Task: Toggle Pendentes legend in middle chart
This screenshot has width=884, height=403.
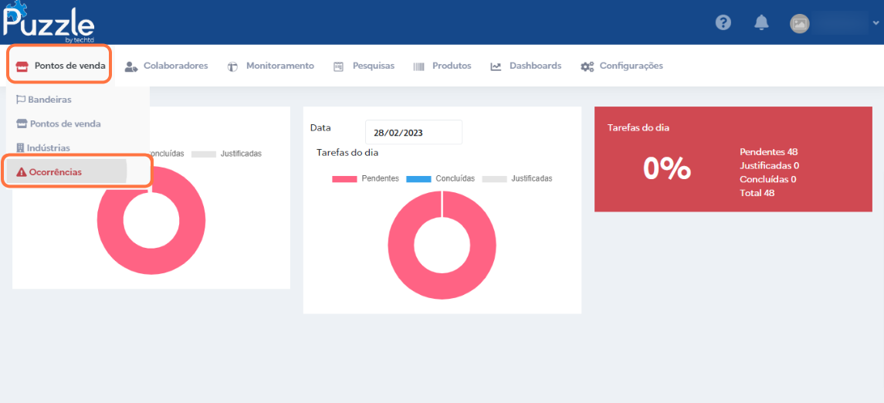Action: coord(365,178)
